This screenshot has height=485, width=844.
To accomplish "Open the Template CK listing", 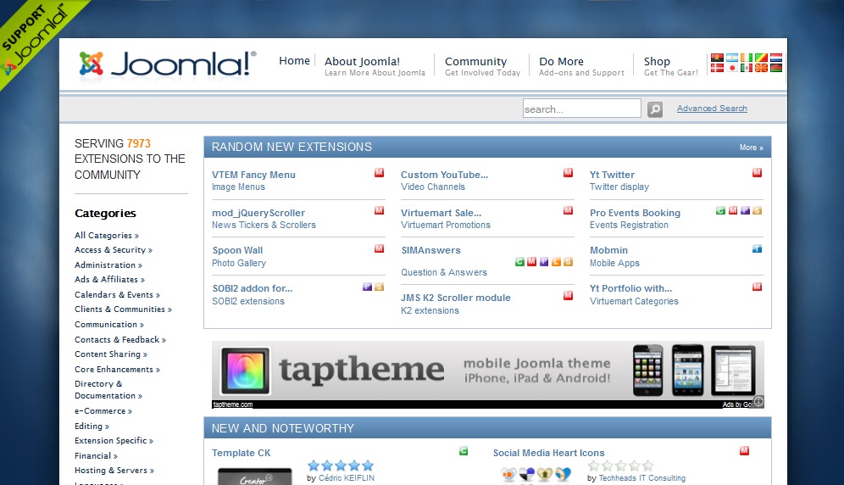I will [x=242, y=453].
